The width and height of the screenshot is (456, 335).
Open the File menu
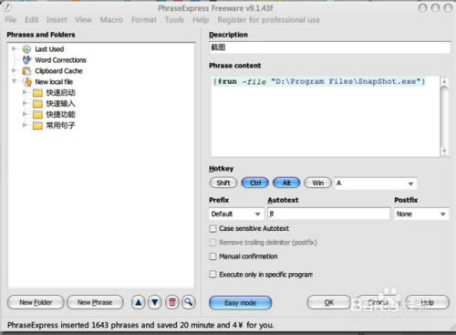(11, 20)
